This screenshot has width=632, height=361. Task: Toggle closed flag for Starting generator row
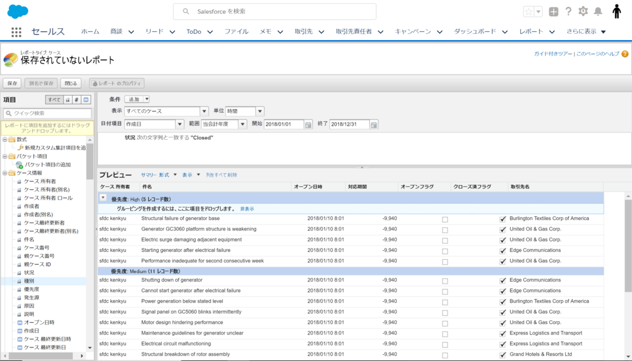coord(502,251)
